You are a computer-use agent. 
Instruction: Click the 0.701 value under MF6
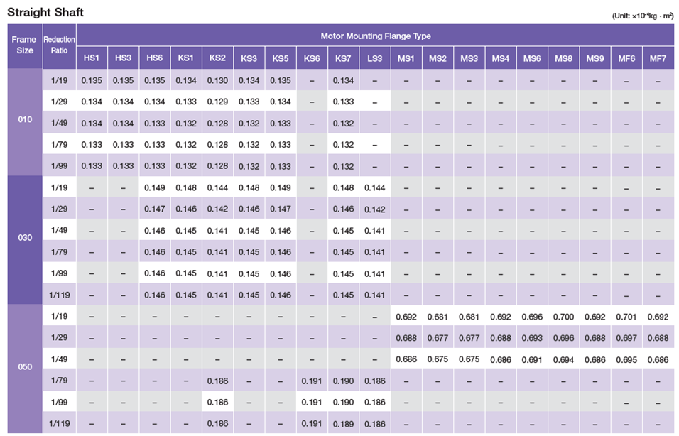click(626, 317)
